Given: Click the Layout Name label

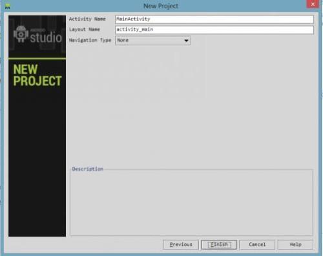Looking at the screenshot, I should click(x=85, y=29).
